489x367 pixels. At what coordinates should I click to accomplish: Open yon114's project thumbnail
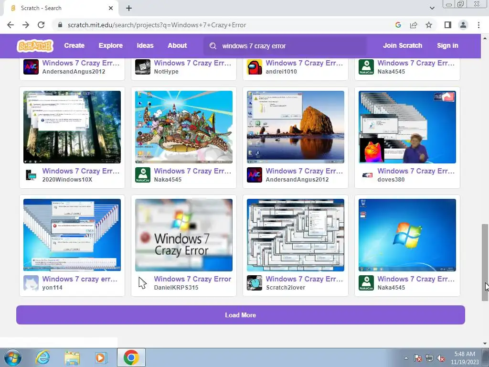[x=72, y=235]
